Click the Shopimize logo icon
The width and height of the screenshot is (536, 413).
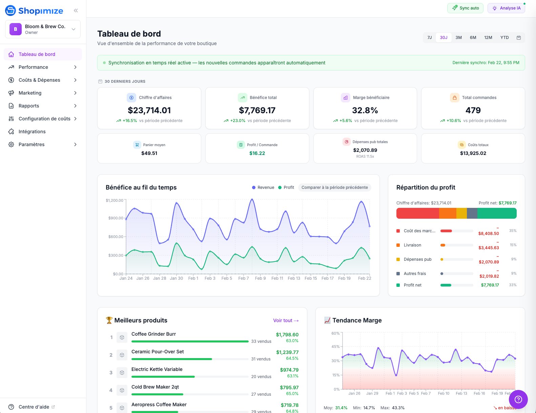[x=11, y=11]
